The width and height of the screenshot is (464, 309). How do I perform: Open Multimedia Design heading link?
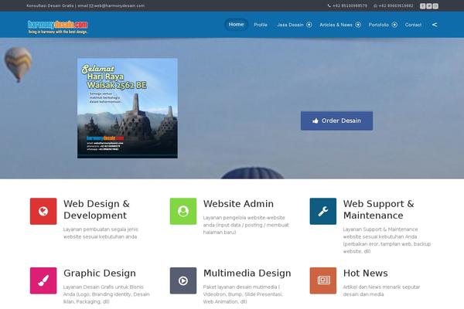(247, 273)
